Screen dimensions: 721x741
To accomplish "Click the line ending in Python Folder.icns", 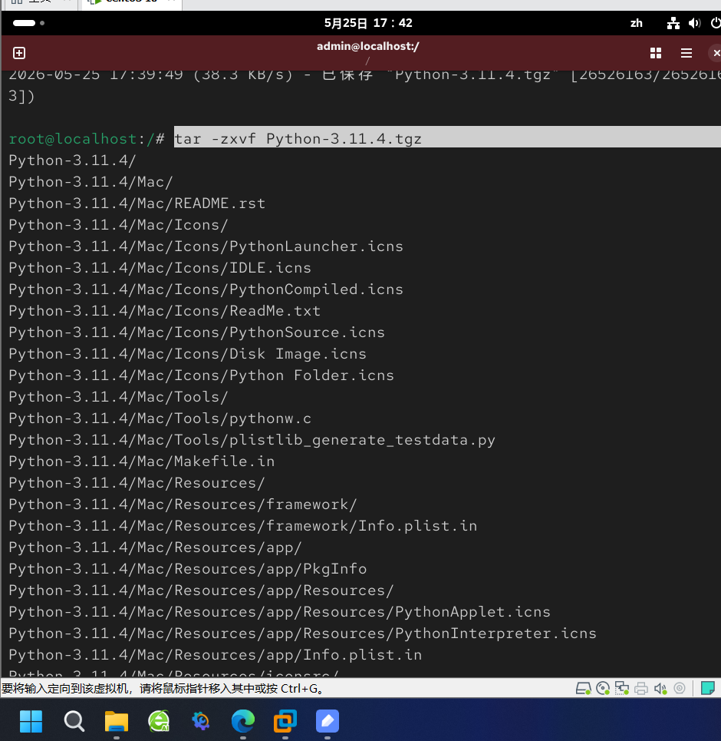I will (x=201, y=375).
